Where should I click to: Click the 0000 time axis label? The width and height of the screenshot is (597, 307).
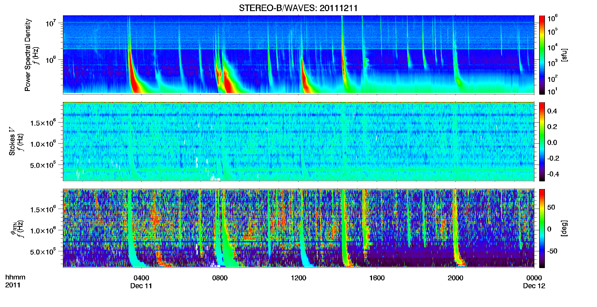pos(534,278)
